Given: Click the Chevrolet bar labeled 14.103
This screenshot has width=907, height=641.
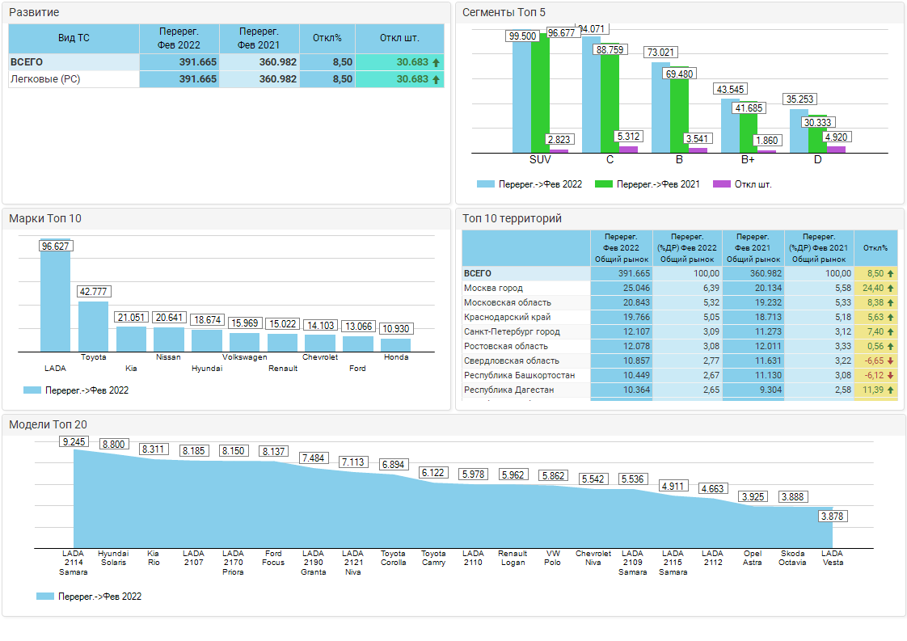Looking at the screenshot, I should tap(320, 343).
